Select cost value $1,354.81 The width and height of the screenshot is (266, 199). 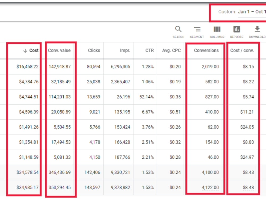(29, 142)
